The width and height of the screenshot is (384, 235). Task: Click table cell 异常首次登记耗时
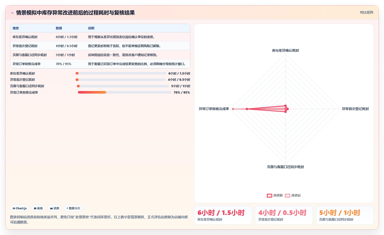(25, 46)
